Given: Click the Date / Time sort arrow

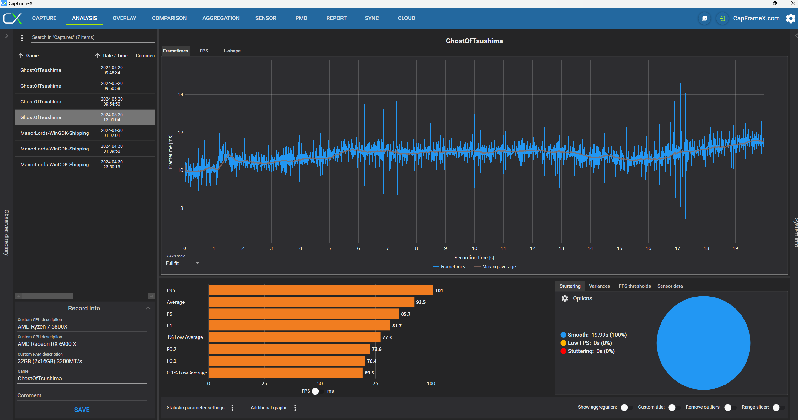Looking at the screenshot, I should tap(98, 56).
